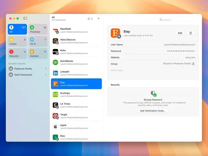Click the Add a note field
208x156 pixels.
(x=117, y=70)
